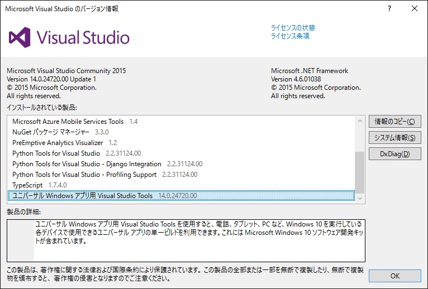Open the ライセンスの状態 link

tap(293, 28)
